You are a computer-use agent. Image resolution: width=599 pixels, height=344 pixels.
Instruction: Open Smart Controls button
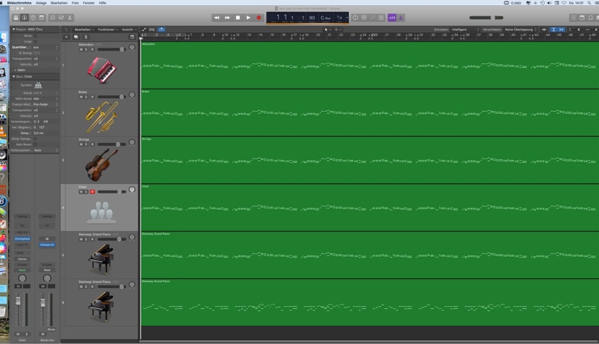pos(53,18)
